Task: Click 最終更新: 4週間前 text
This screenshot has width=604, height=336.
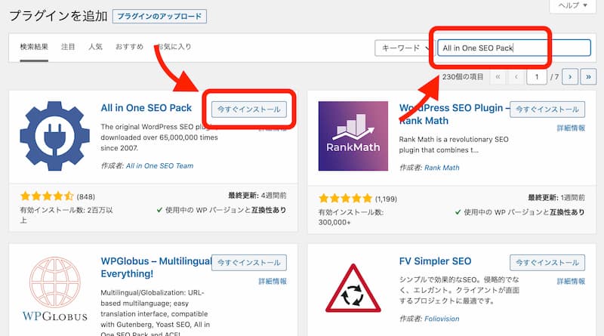Action: (x=257, y=196)
